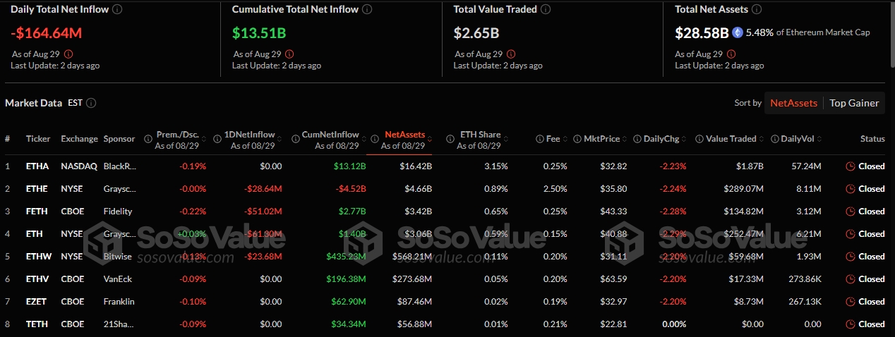Click VanEck sponsor cell
This screenshot has width=895, height=337.
(x=118, y=279)
